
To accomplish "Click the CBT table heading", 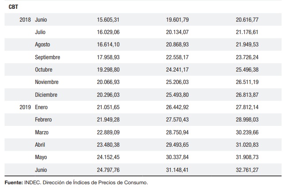I will pos(13,7).
